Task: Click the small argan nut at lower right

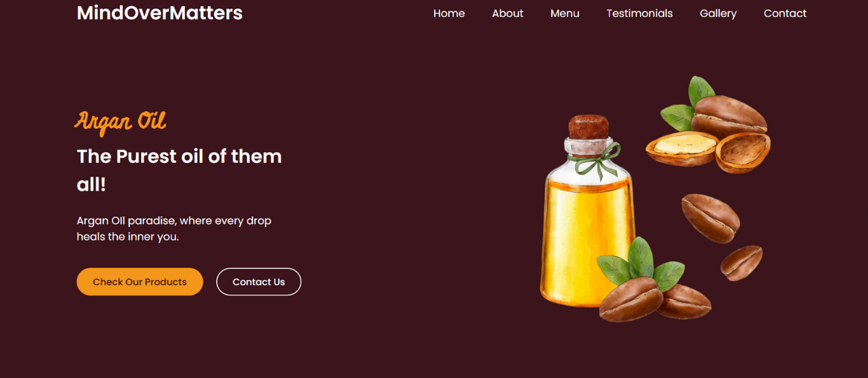Action: tap(742, 263)
